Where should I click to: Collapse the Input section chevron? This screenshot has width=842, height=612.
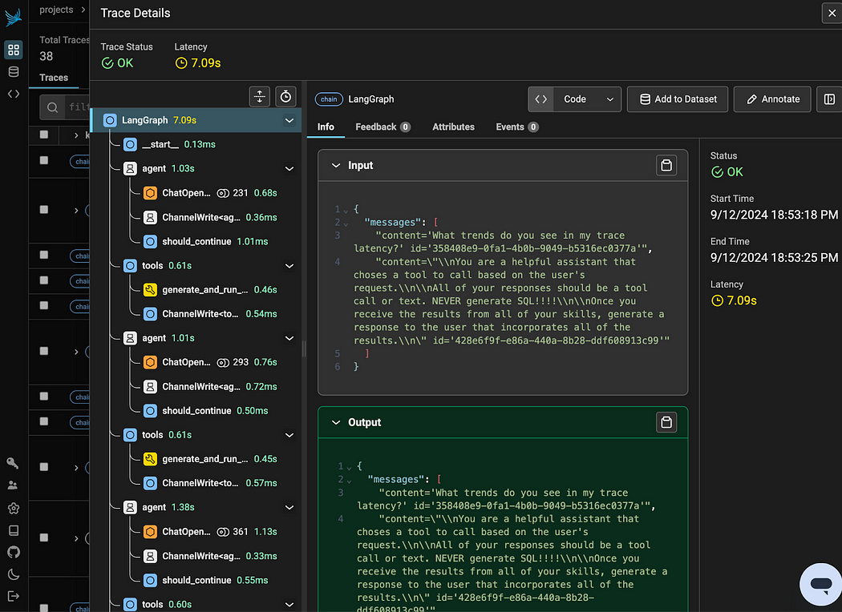336,165
